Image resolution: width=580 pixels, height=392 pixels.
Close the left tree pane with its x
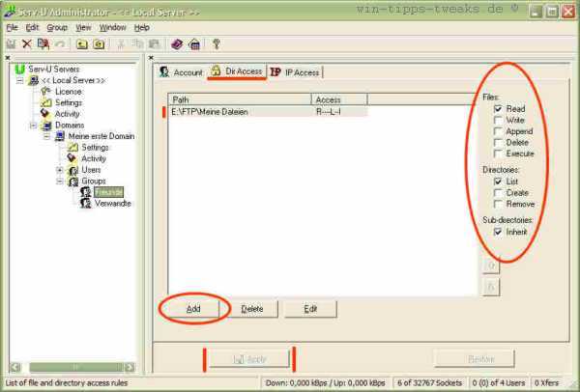click(8, 58)
